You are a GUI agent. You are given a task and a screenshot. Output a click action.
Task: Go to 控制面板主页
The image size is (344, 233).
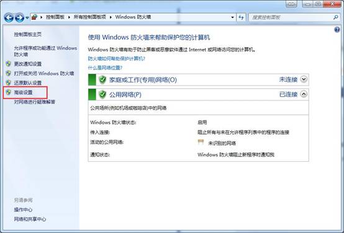coord(28,34)
